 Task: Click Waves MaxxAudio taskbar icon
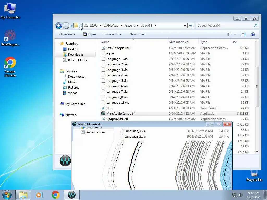pyautogui.click(x=72, y=195)
